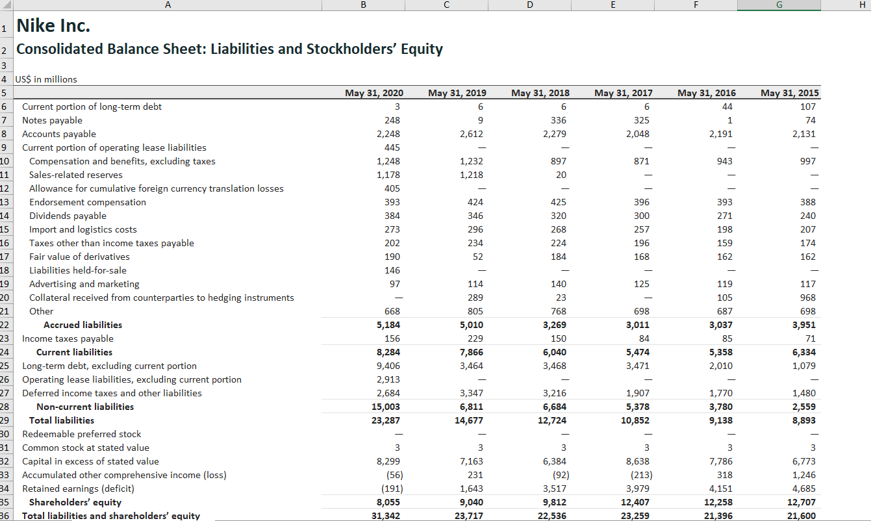Click the 'Consolidated Balance Sheet' subtitle cell
Viewport: 871px width, 521px height.
(x=229, y=49)
